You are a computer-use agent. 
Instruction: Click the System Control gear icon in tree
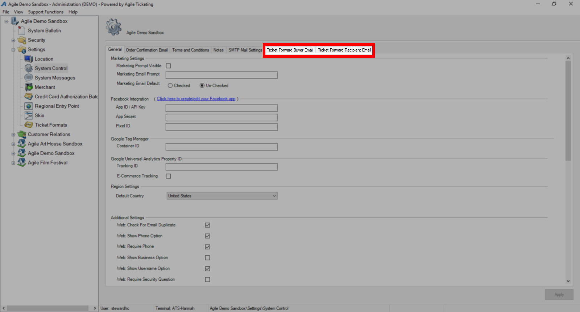[29, 68]
